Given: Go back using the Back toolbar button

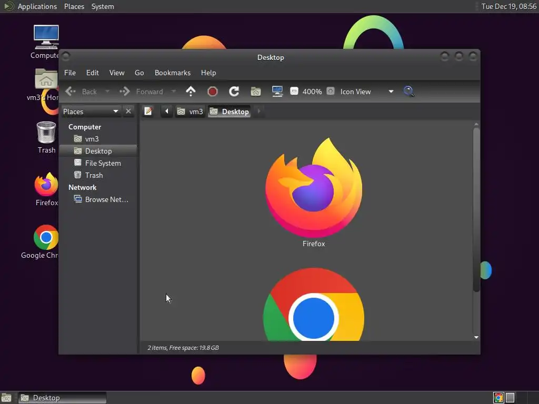Looking at the screenshot, I should point(81,92).
